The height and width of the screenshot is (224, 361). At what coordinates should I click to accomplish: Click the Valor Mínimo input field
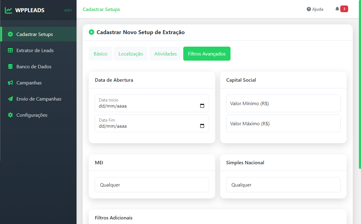coord(283,103)
